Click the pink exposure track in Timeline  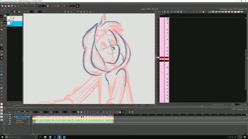(x=73, y=117)
